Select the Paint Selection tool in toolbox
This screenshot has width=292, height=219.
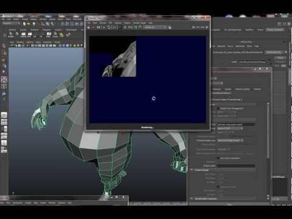[x=4, y=60]
